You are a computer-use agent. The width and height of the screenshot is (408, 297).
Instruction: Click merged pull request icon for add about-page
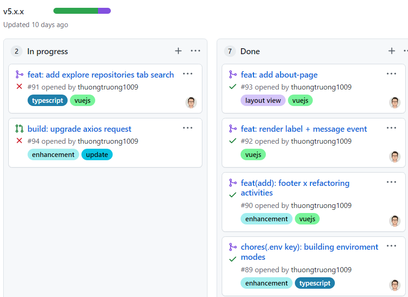233,74
